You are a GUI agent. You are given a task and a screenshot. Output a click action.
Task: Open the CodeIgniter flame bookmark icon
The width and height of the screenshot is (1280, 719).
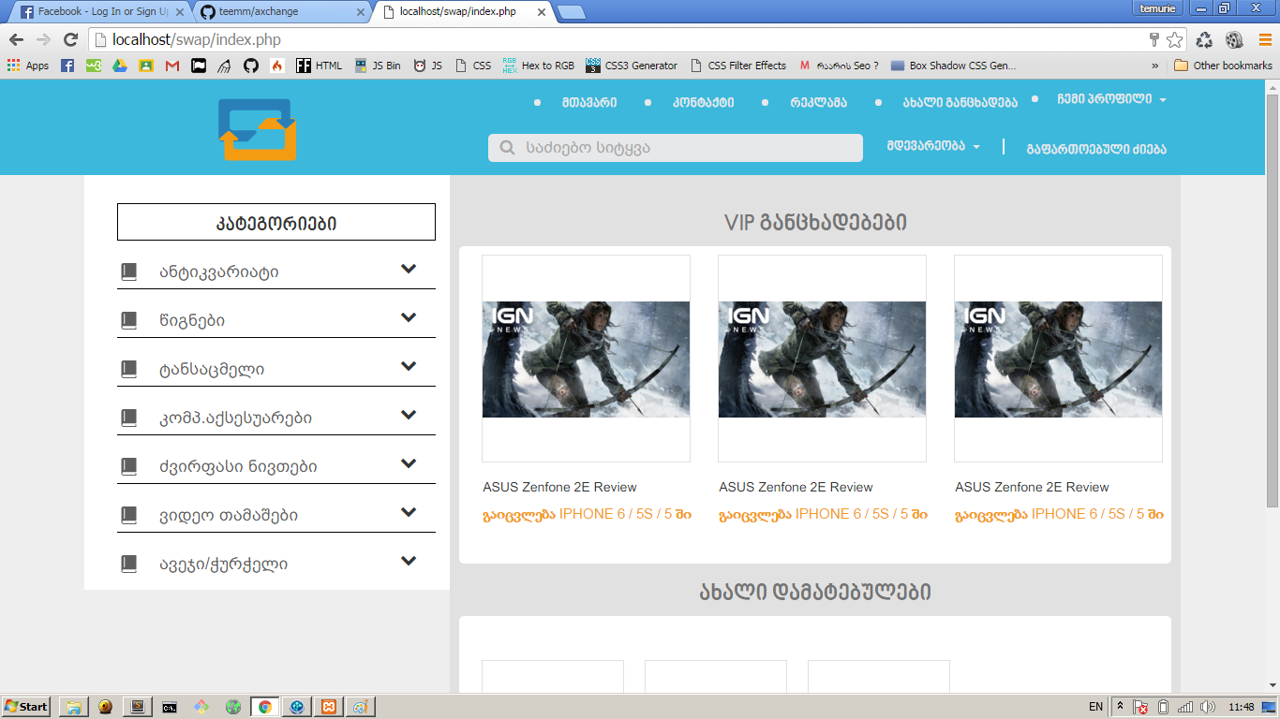click(x=277, y=66)
